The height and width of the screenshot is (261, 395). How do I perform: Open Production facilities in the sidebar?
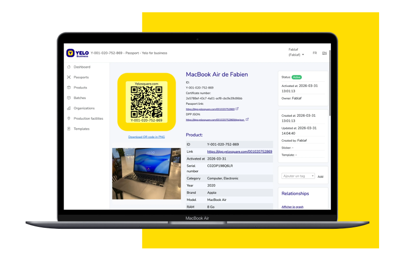88,118
